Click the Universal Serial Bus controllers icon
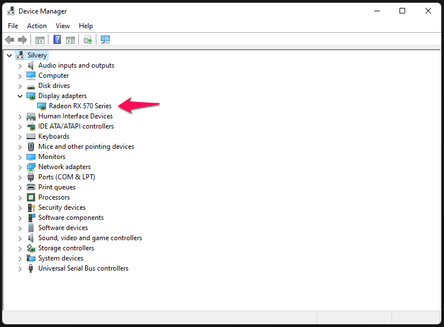This screenshot has height=327, width=444. point(31,268)
